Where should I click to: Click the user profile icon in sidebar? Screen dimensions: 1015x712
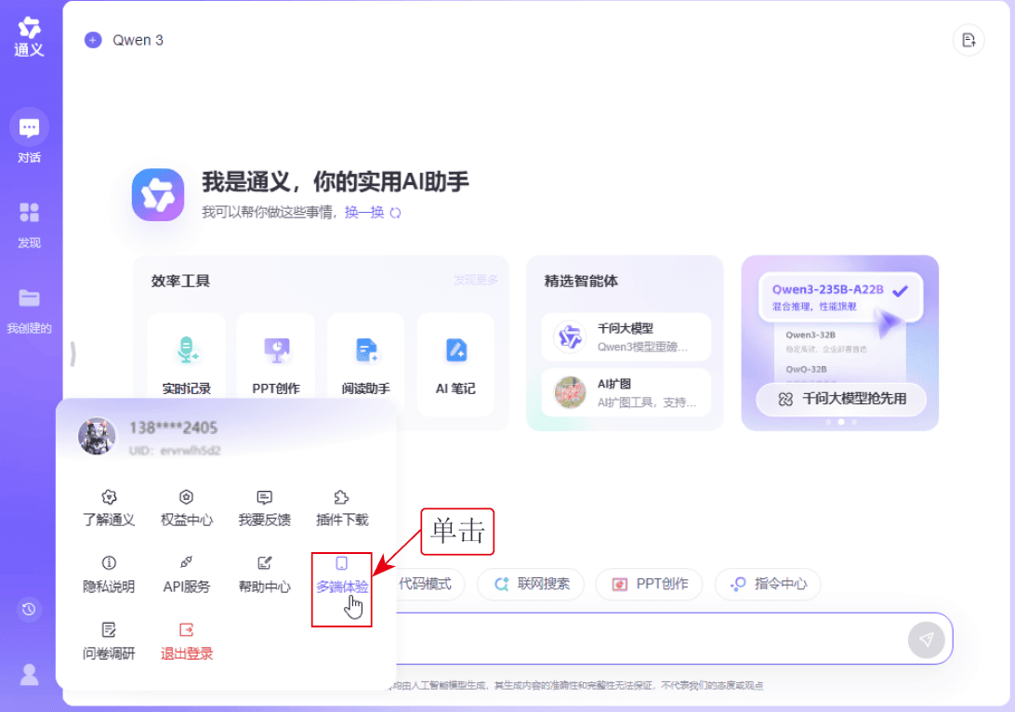(29, 675)
